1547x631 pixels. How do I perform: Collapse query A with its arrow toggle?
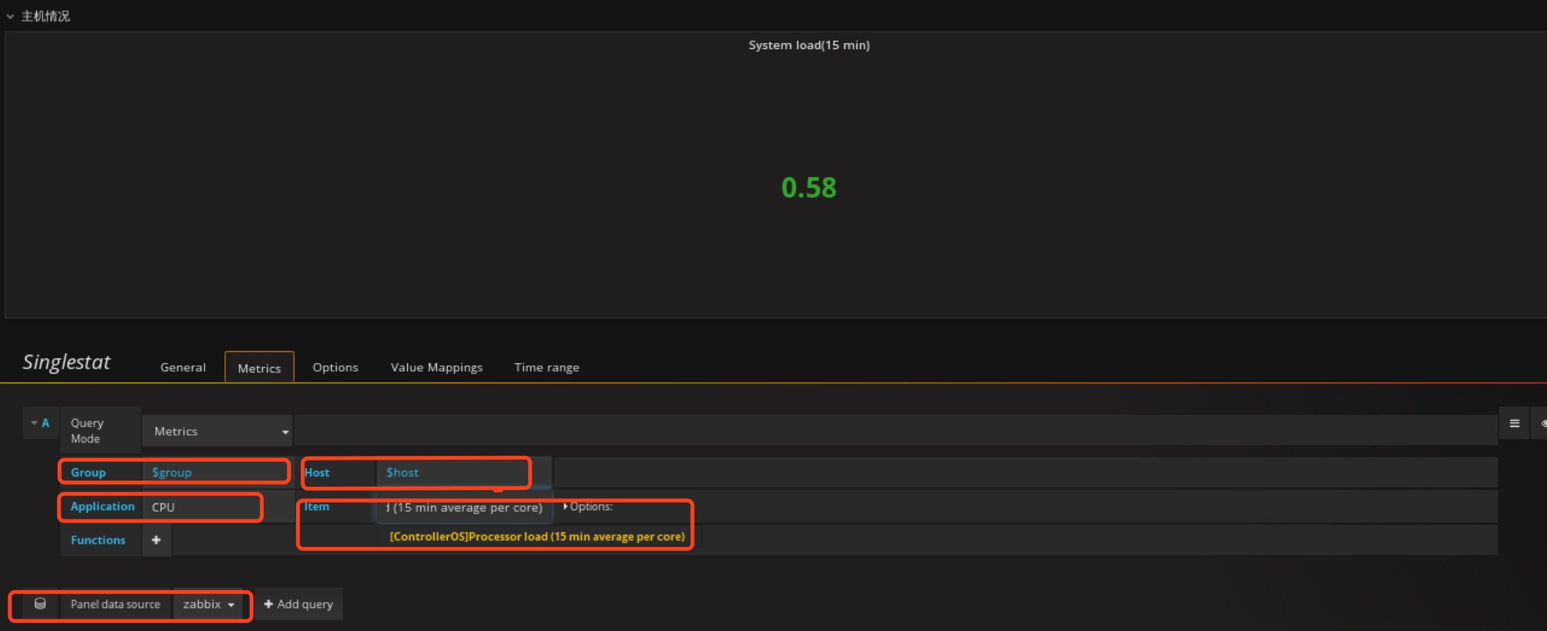coord(34,423)
